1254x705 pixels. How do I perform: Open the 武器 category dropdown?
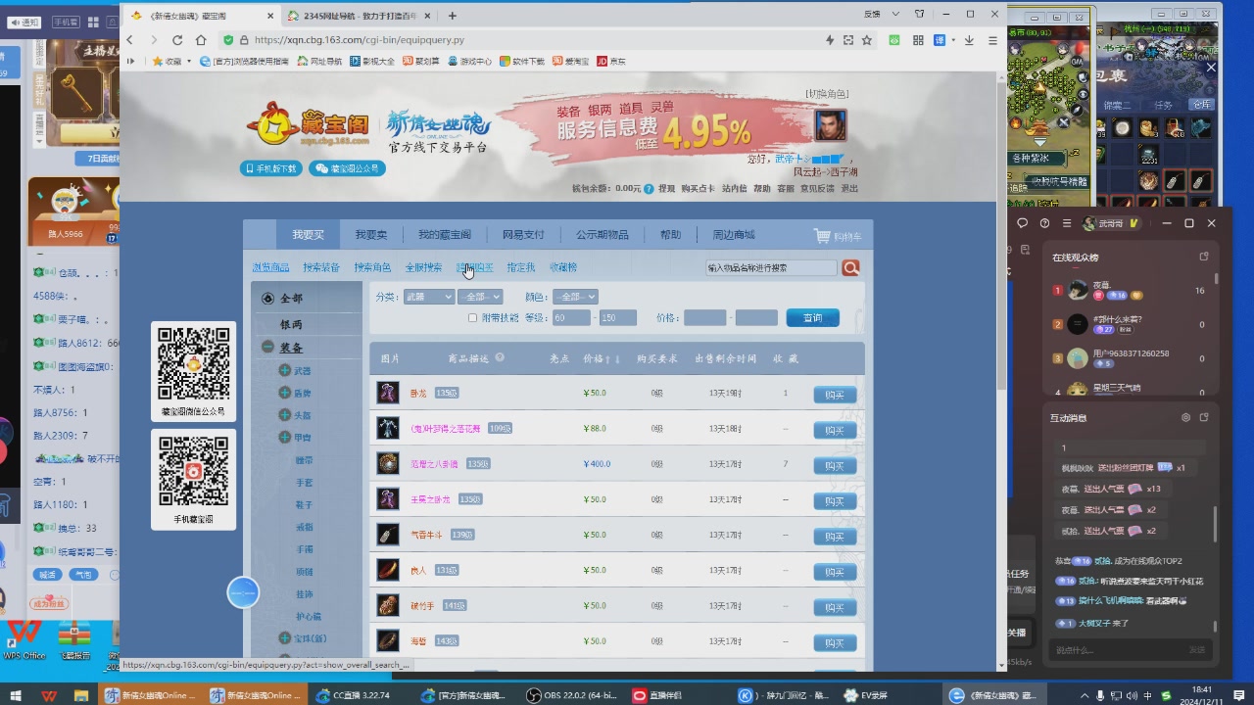429,297
